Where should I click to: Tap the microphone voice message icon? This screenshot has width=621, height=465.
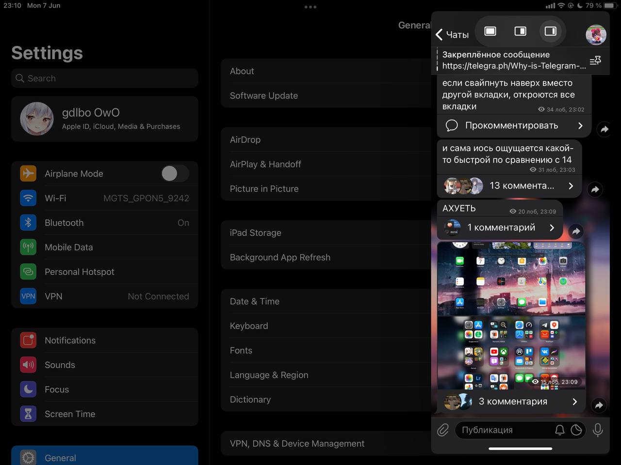click(598, 430)
